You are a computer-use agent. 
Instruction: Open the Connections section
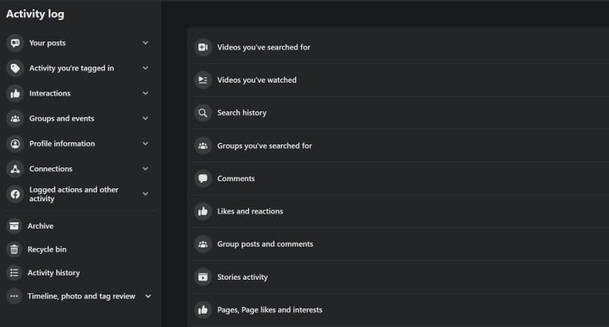(x=79, y=169)
